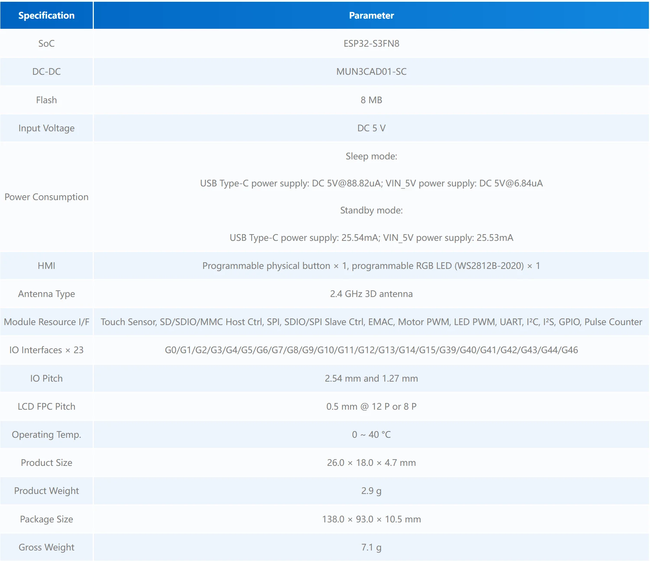This screenshot has width=650, height=561.
Task: Click the 'IO Pitch' label
Action: coord(46,378)
